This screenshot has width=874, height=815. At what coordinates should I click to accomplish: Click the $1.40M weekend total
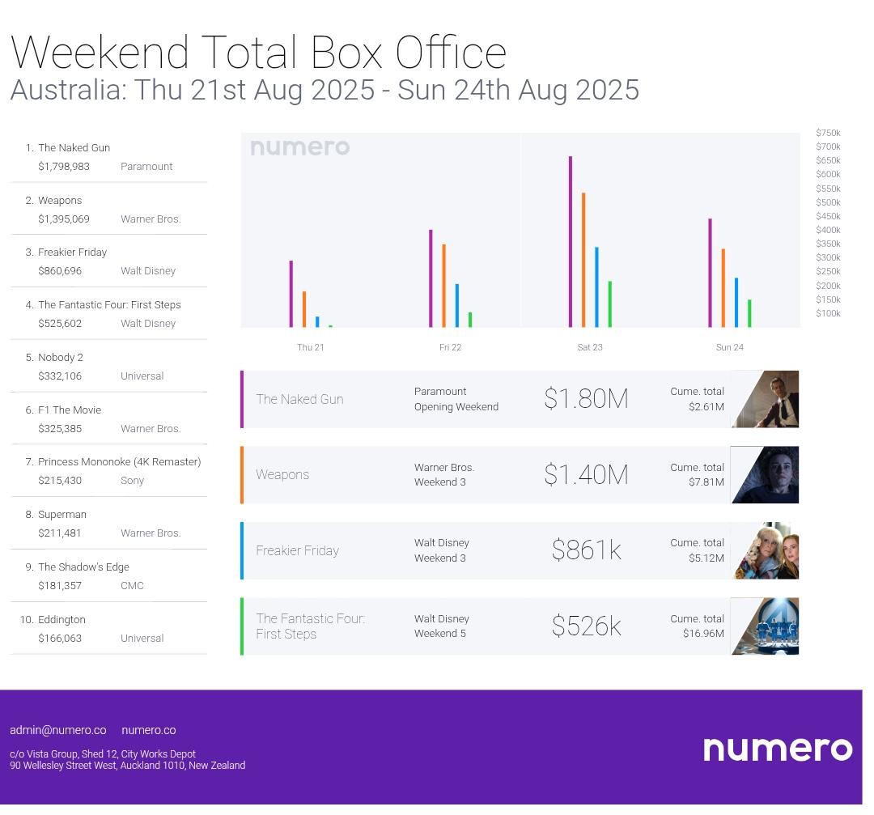(586, 475)
